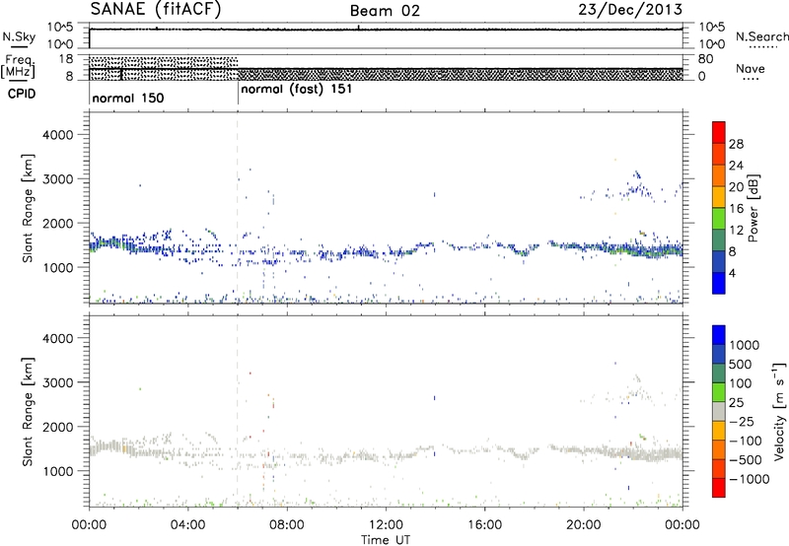Pick the red top segment of the power colorbar
This screenshot has height=546, width=789.
719,132
